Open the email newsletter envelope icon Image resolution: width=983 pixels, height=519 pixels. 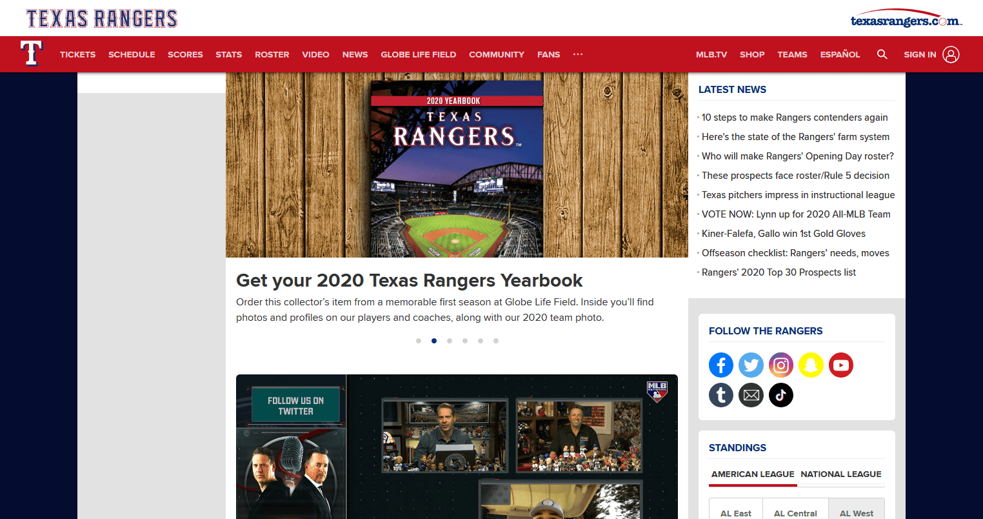point(751,394)
